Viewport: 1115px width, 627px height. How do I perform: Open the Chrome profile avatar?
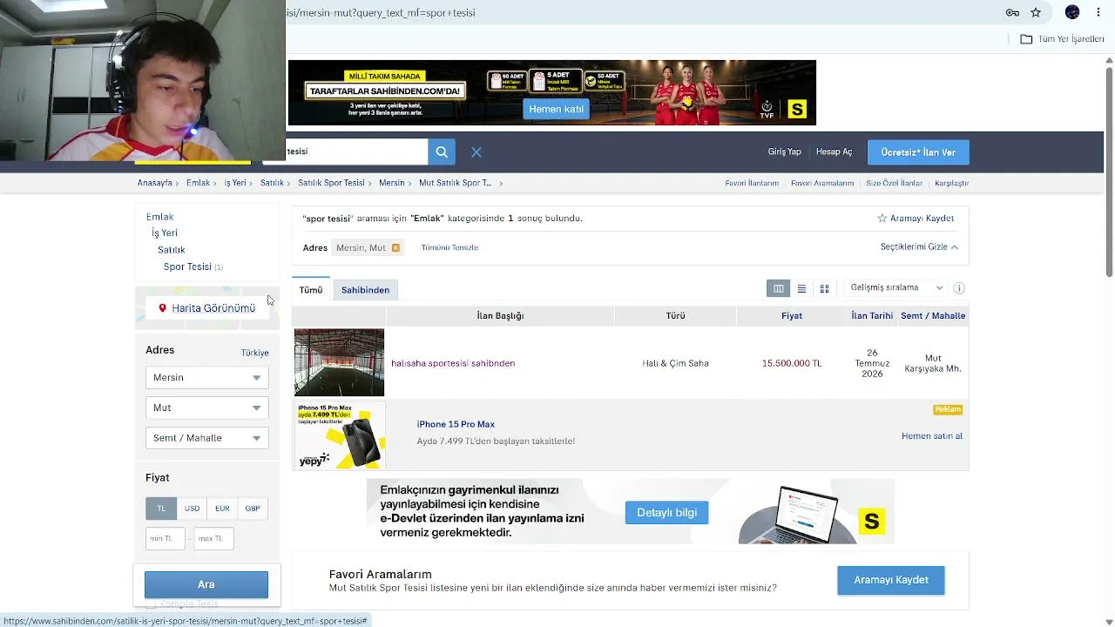(1072, 12)
